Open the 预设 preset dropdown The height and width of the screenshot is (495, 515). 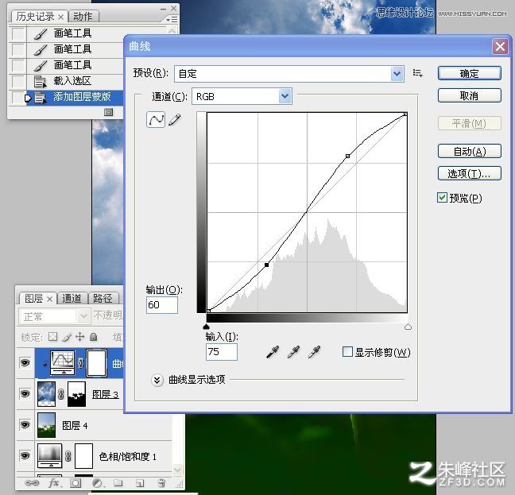397,74
